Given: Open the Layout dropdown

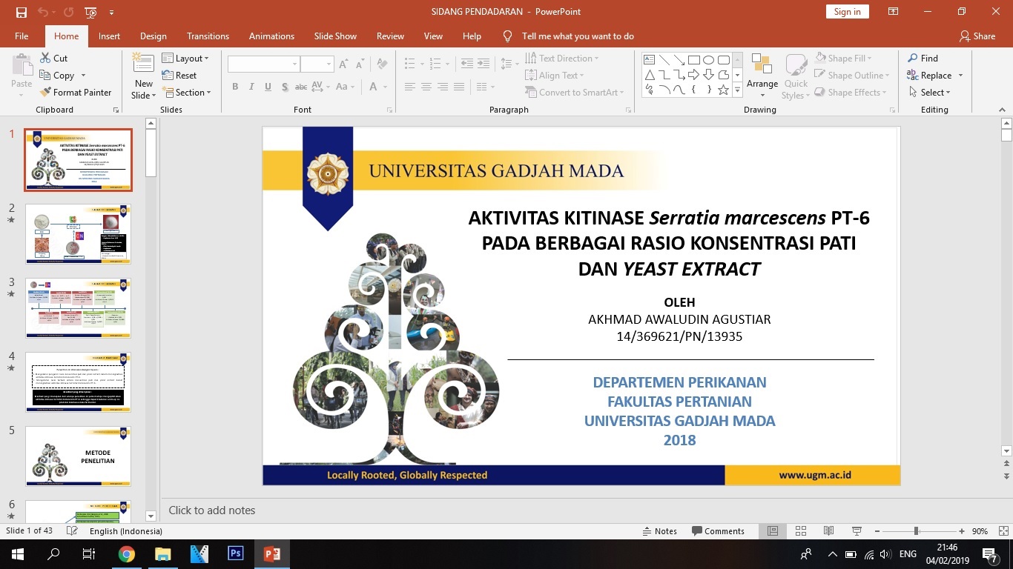Looking at the screenshot, I should [x=185, y=59].
